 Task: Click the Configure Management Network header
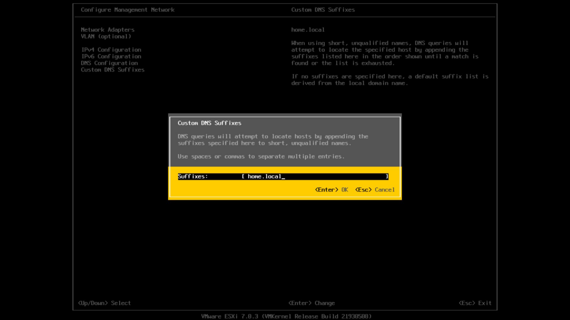pos(127,9)
